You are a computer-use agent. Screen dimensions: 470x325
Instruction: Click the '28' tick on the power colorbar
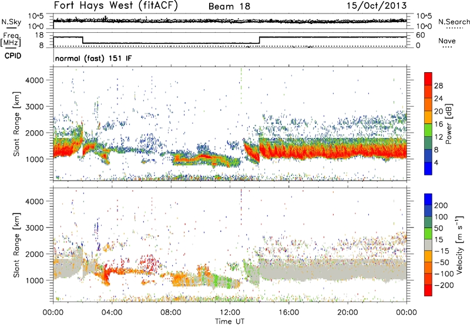(x=438, y=86)
